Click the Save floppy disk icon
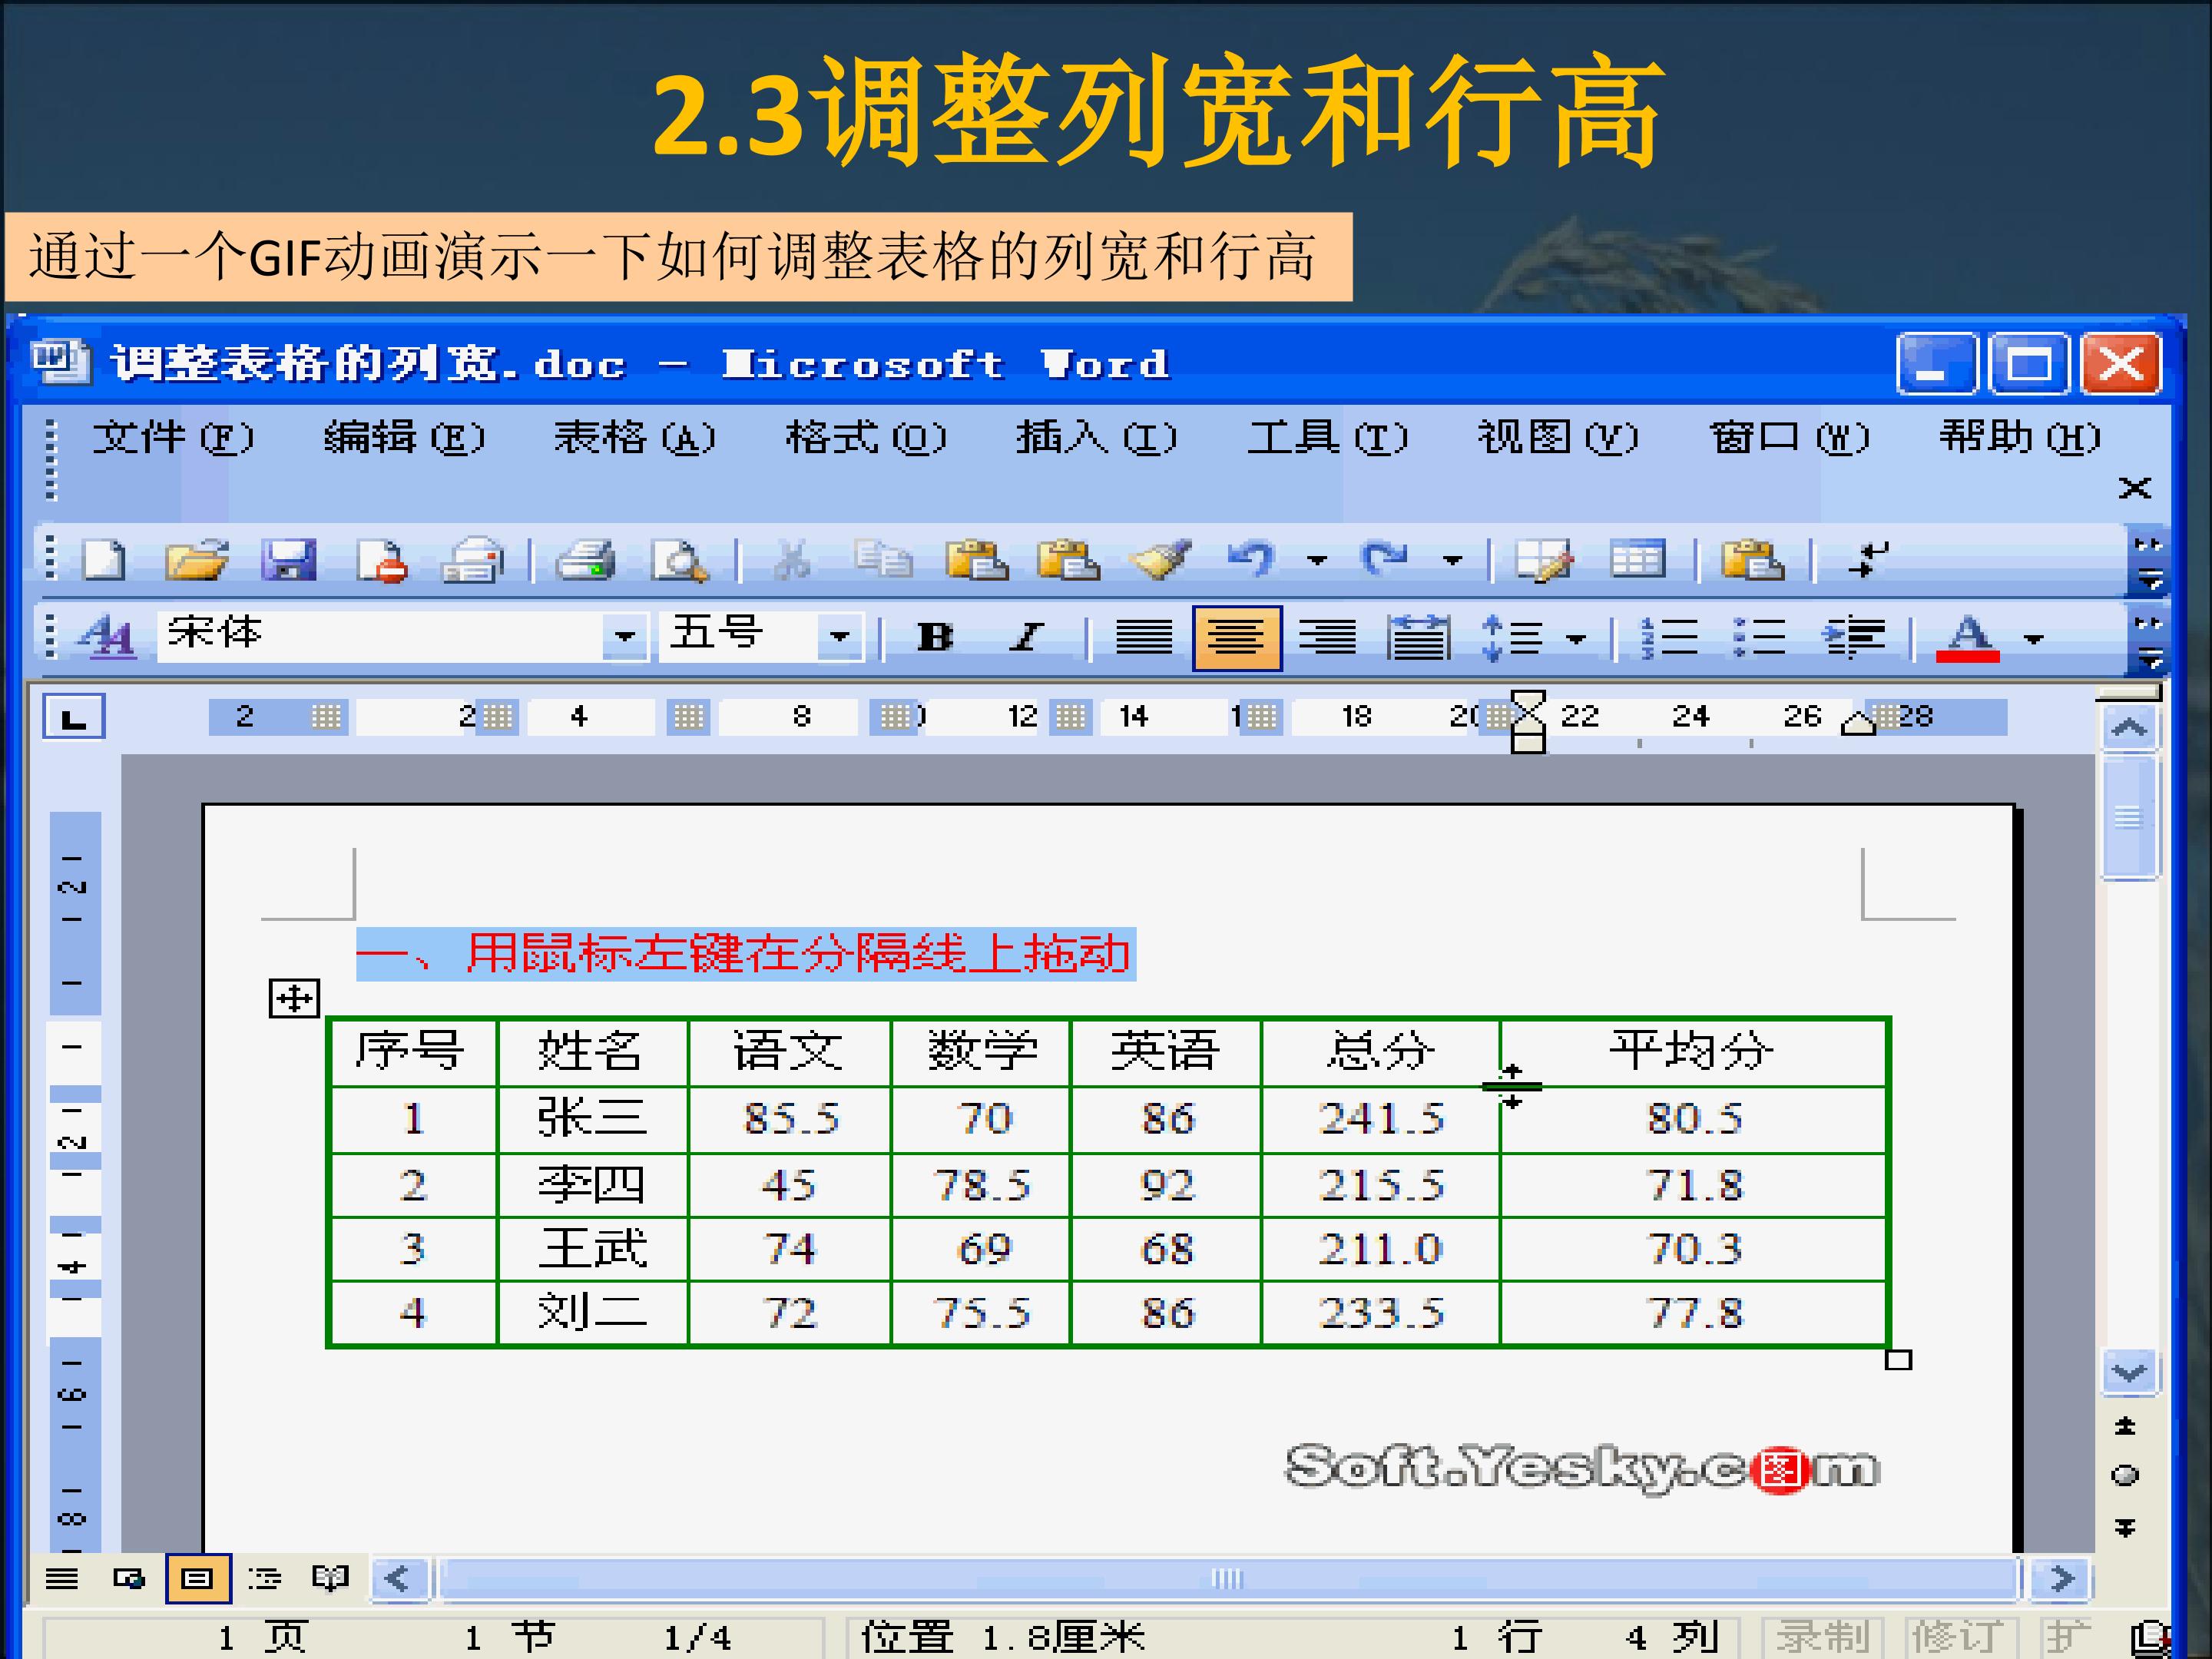The image size is (2212, 1659). click(x=288, y=560)
